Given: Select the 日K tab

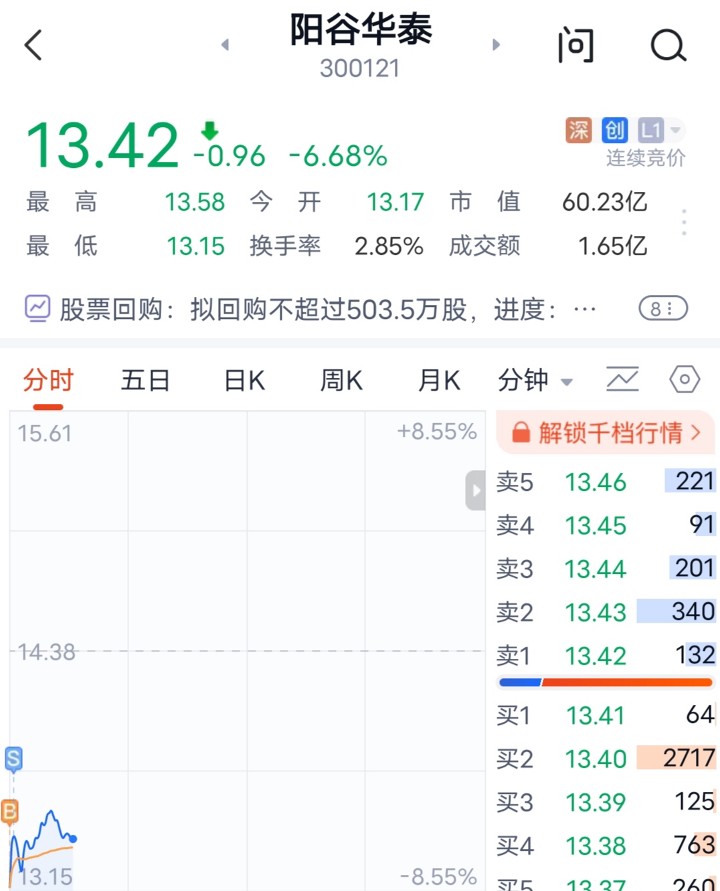Looking at the screenshot, I should 244,381.
